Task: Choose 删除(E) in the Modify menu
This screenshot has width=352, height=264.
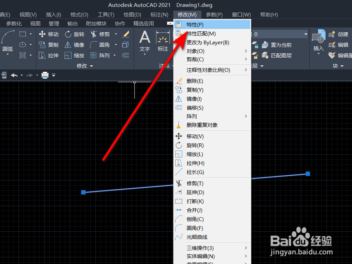Action: [212, 81]
